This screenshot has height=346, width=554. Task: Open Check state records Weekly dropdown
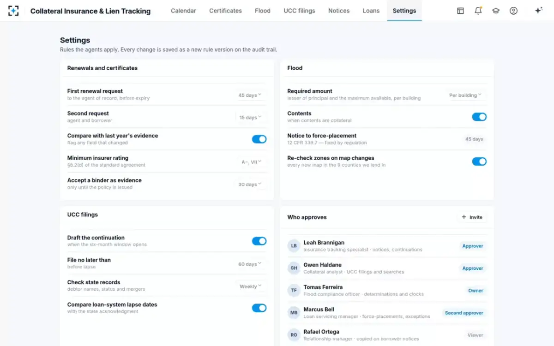tap(251, 286)
